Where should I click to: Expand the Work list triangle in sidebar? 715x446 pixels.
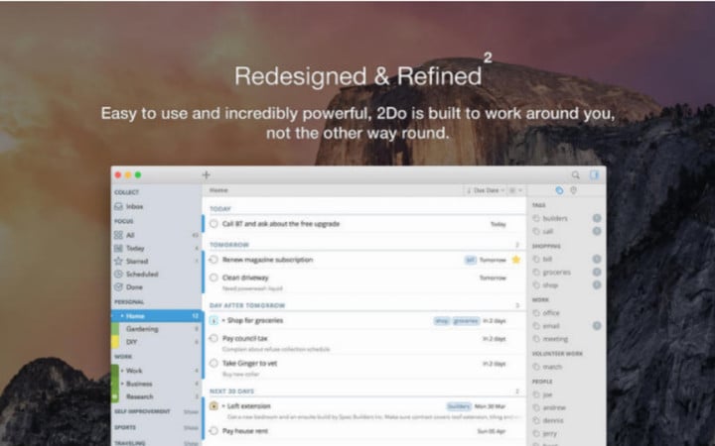(x=122, y=371)
